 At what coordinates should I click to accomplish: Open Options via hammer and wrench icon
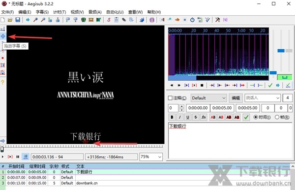click(x=217, y=20)
